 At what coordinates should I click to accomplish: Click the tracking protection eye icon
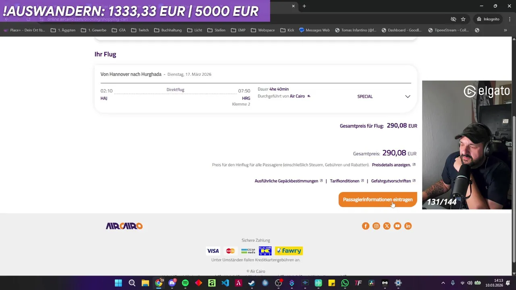[x=453, y=19]
